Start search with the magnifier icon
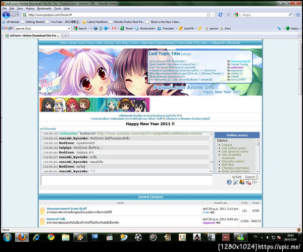This screenshot has width=303, height=252. [x=290, y=15]
